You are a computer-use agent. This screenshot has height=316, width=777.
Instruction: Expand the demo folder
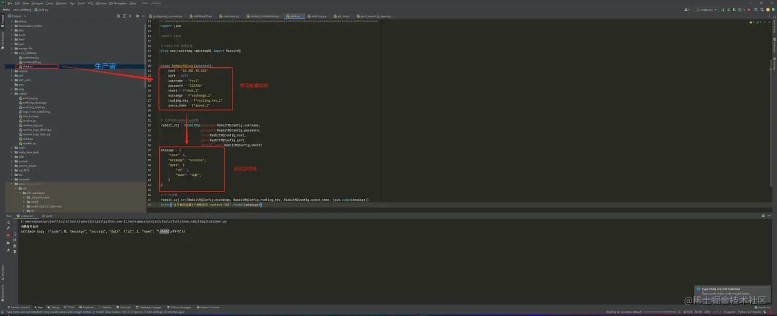(x=12, y=22)
